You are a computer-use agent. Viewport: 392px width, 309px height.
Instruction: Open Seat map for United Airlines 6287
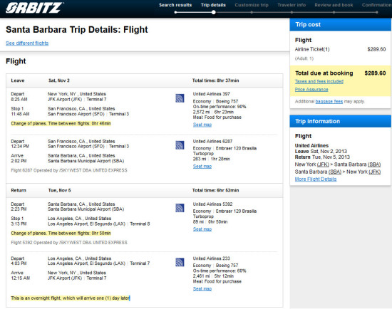(202, 167)
